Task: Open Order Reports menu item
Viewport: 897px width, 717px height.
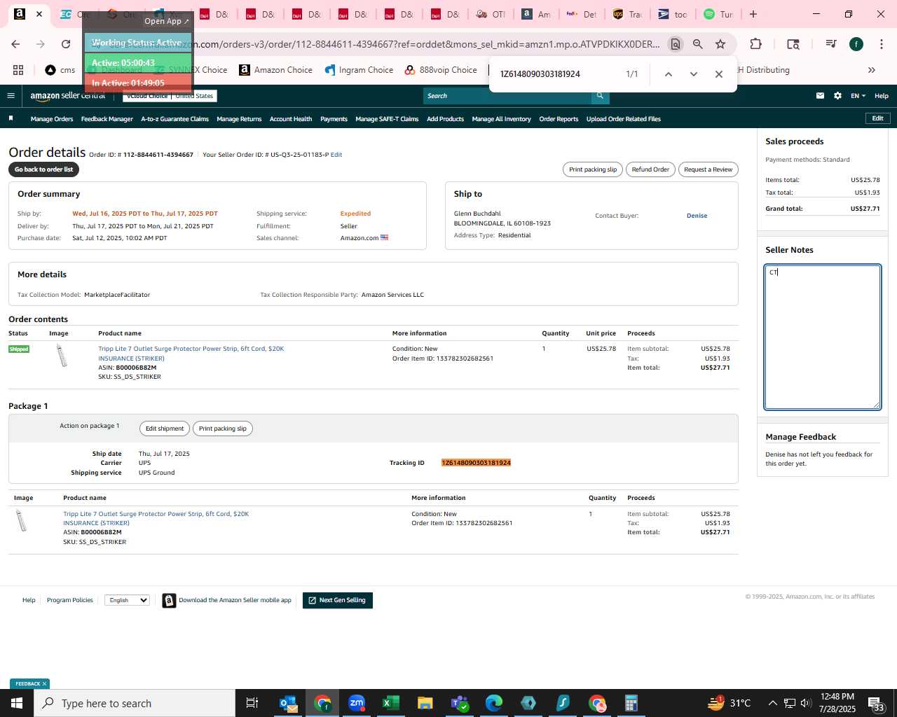Action: tap(559, 119)
